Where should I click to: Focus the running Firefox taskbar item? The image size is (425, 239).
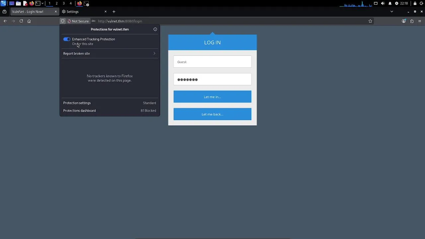click(x=79, y=3)
